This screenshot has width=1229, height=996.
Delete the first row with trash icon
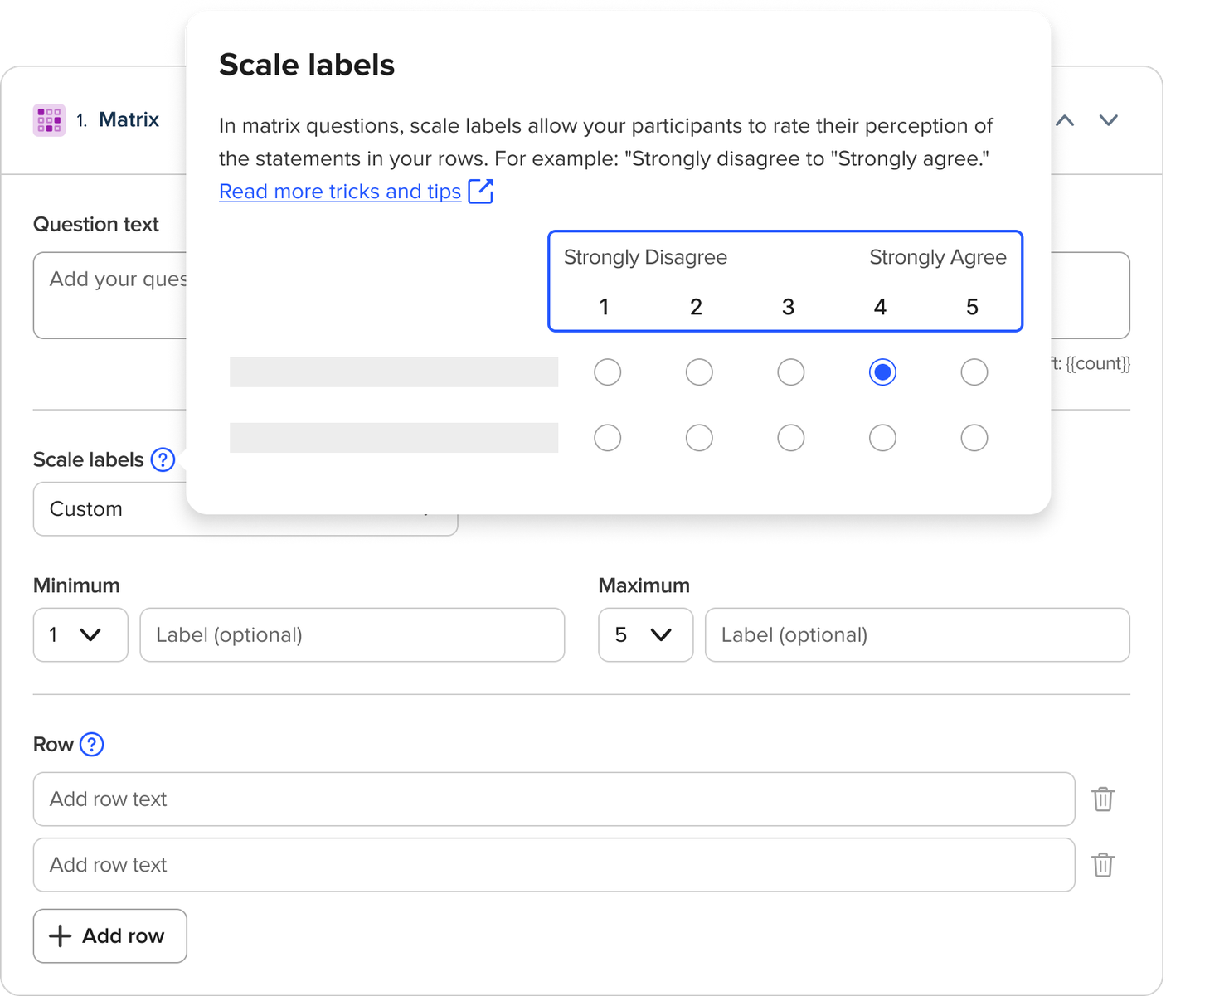[1102, 799]
